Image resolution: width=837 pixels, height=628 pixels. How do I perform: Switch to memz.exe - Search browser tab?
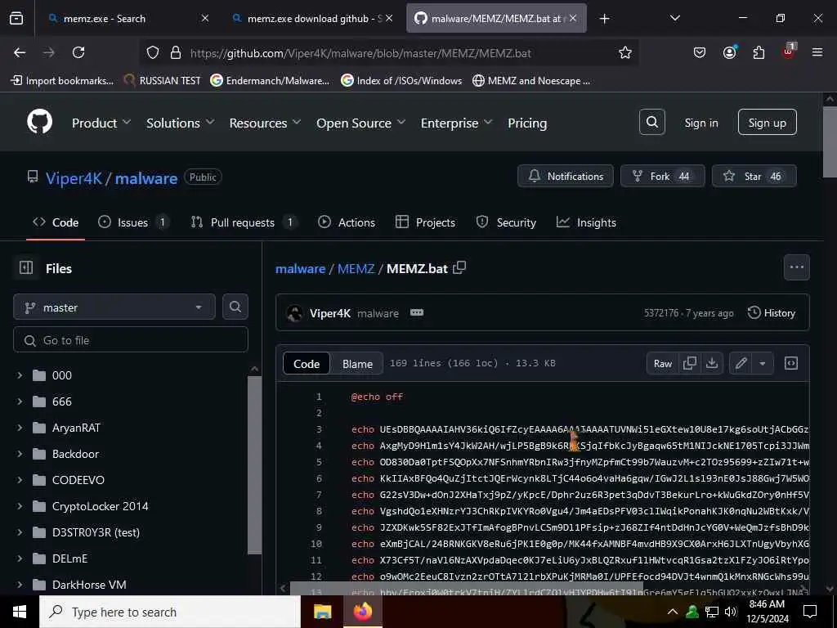pyautogui.click(x=128, y=19)
